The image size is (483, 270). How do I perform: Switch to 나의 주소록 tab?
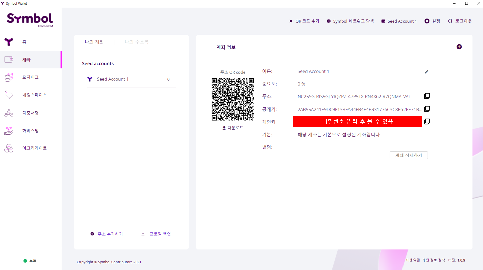point(137,42)
